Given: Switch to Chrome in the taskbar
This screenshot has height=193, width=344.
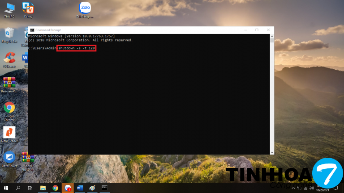Looking at the screenshot, I should click(55, 188).
